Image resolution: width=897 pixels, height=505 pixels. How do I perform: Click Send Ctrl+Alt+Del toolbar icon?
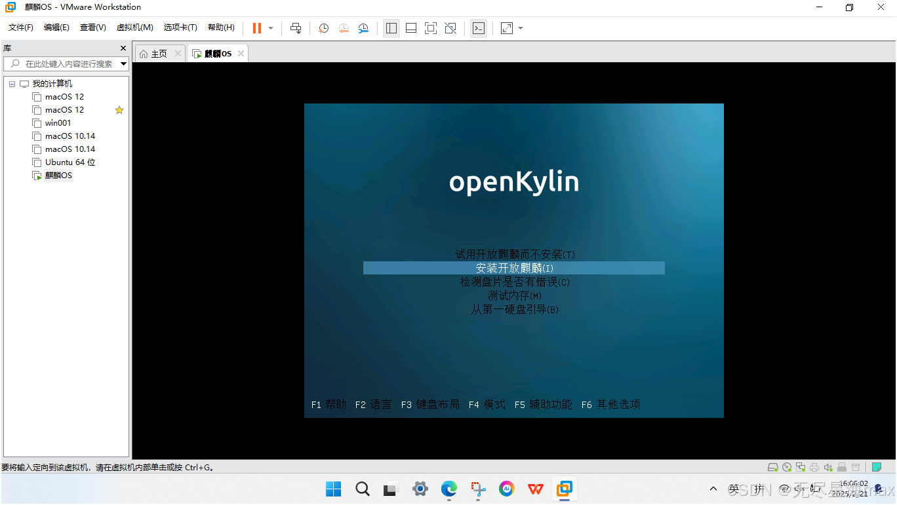pyautogui.click(x=296, y=28)
